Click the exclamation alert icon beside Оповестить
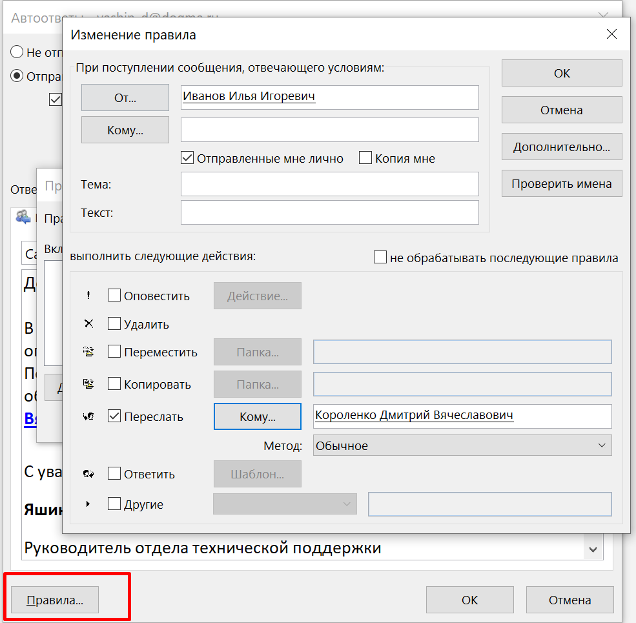Viewport: 636px width, 623px height. [89, 296]
